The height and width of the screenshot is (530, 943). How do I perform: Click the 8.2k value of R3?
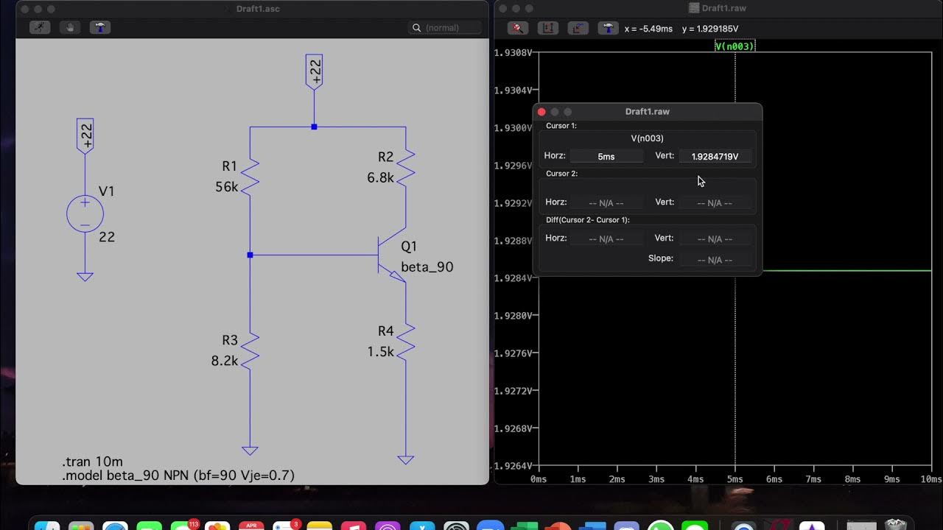[x=225, y=361]
